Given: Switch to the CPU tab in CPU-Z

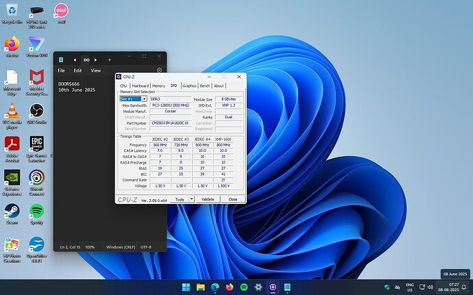Looking at the screenshot, I should pyautogui.click(x=123, y=86).
